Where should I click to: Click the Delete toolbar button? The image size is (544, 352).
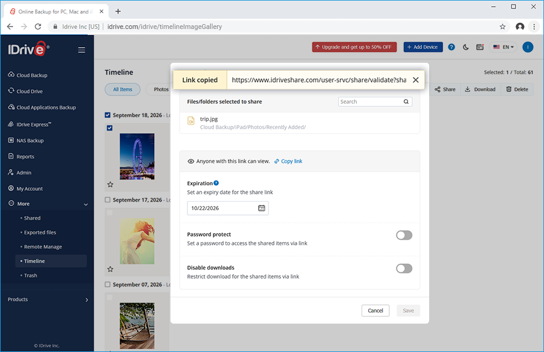click(517, 89)
